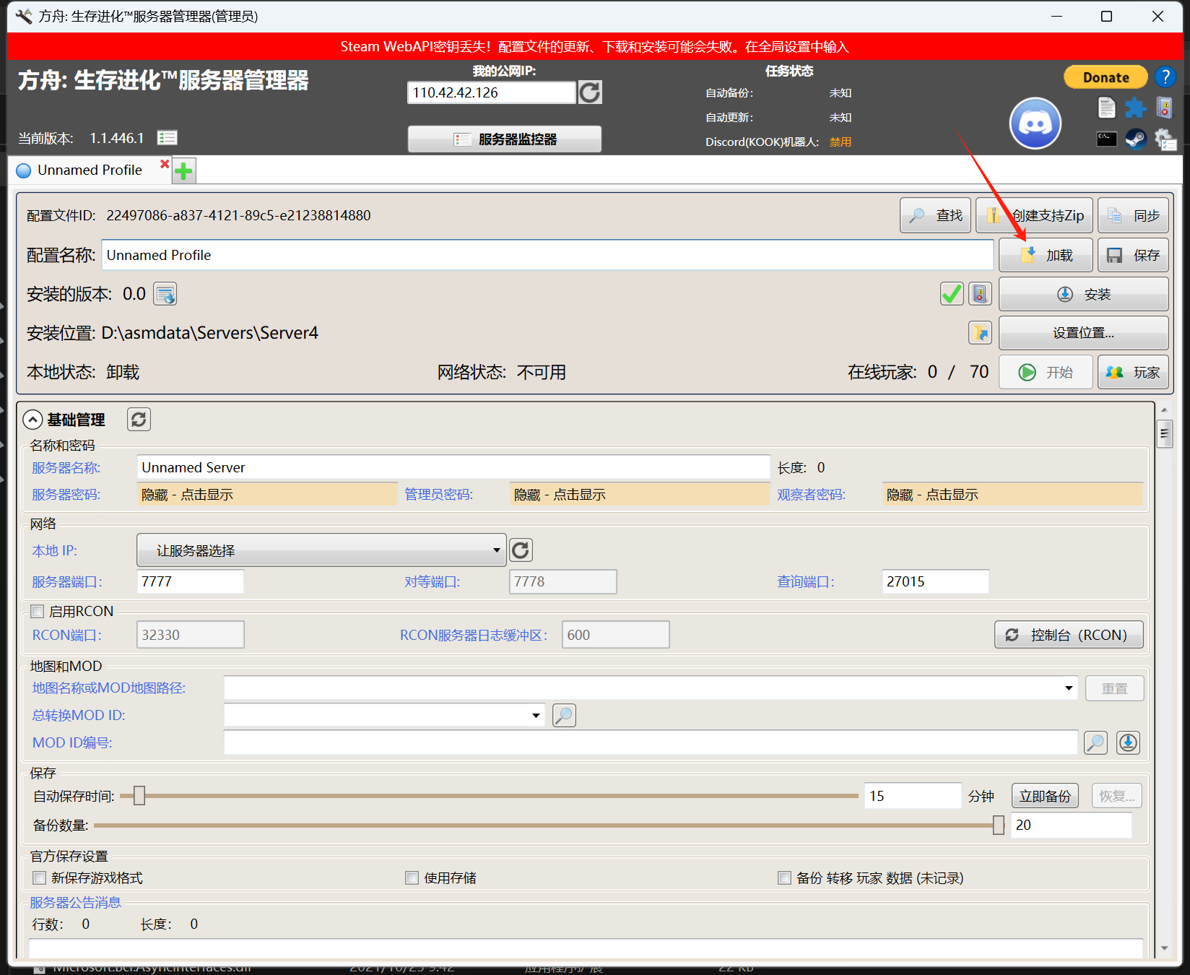Close the Unnamed Profile tab with red X
Screen dimensions: 1190x975
click(165, 164)
